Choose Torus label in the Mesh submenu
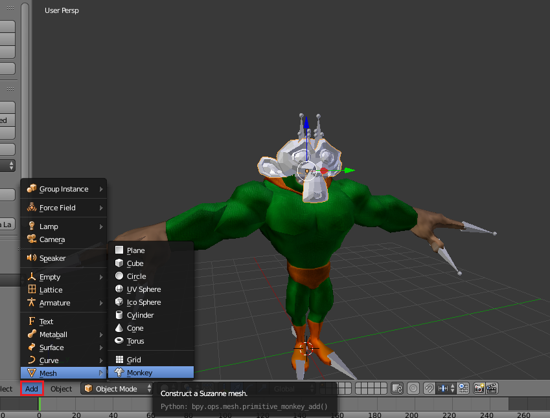 [x=135, y=341]
